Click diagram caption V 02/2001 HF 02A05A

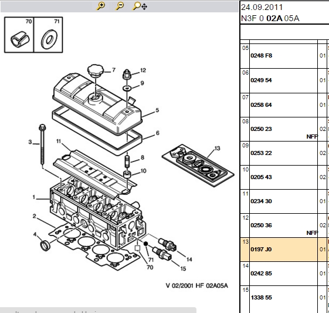197,285
